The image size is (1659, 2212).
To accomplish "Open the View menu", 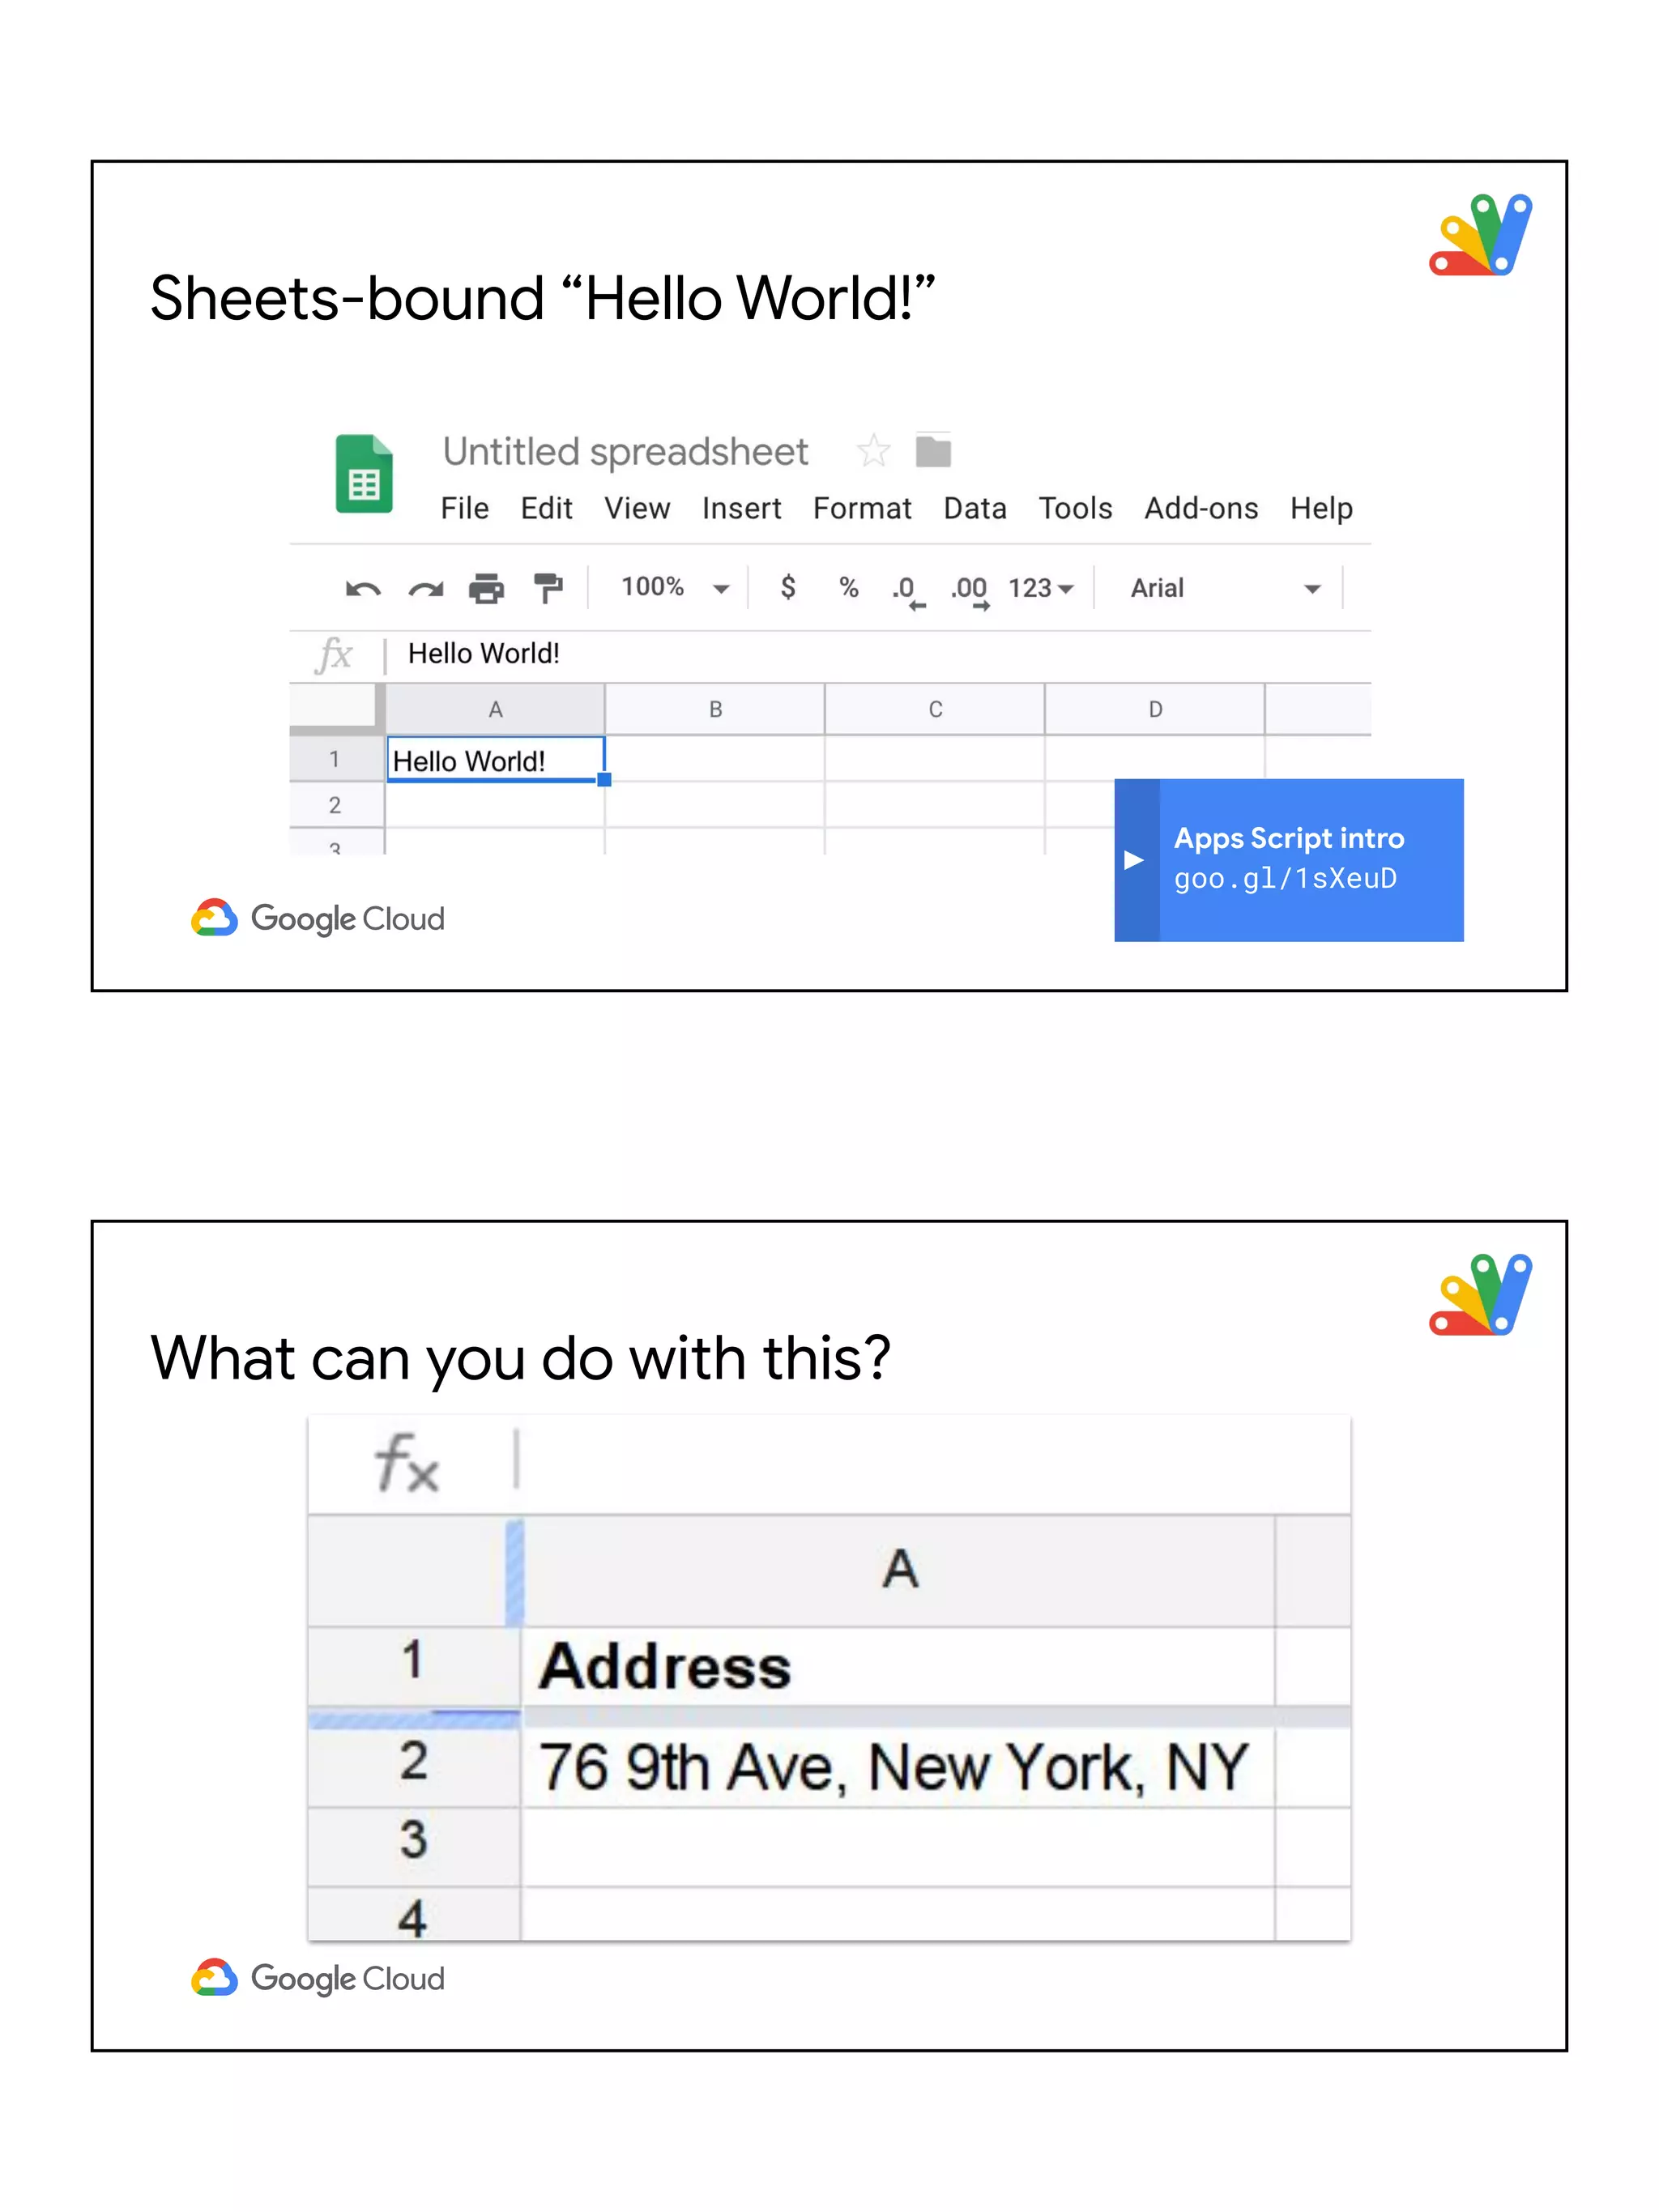I will 637,508.
